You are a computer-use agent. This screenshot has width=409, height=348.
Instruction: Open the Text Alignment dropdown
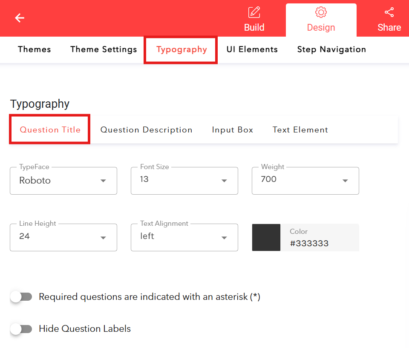224,237
